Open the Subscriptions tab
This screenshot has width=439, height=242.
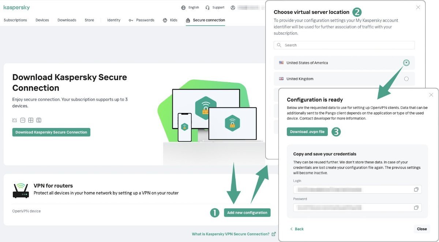pos(15,20)
